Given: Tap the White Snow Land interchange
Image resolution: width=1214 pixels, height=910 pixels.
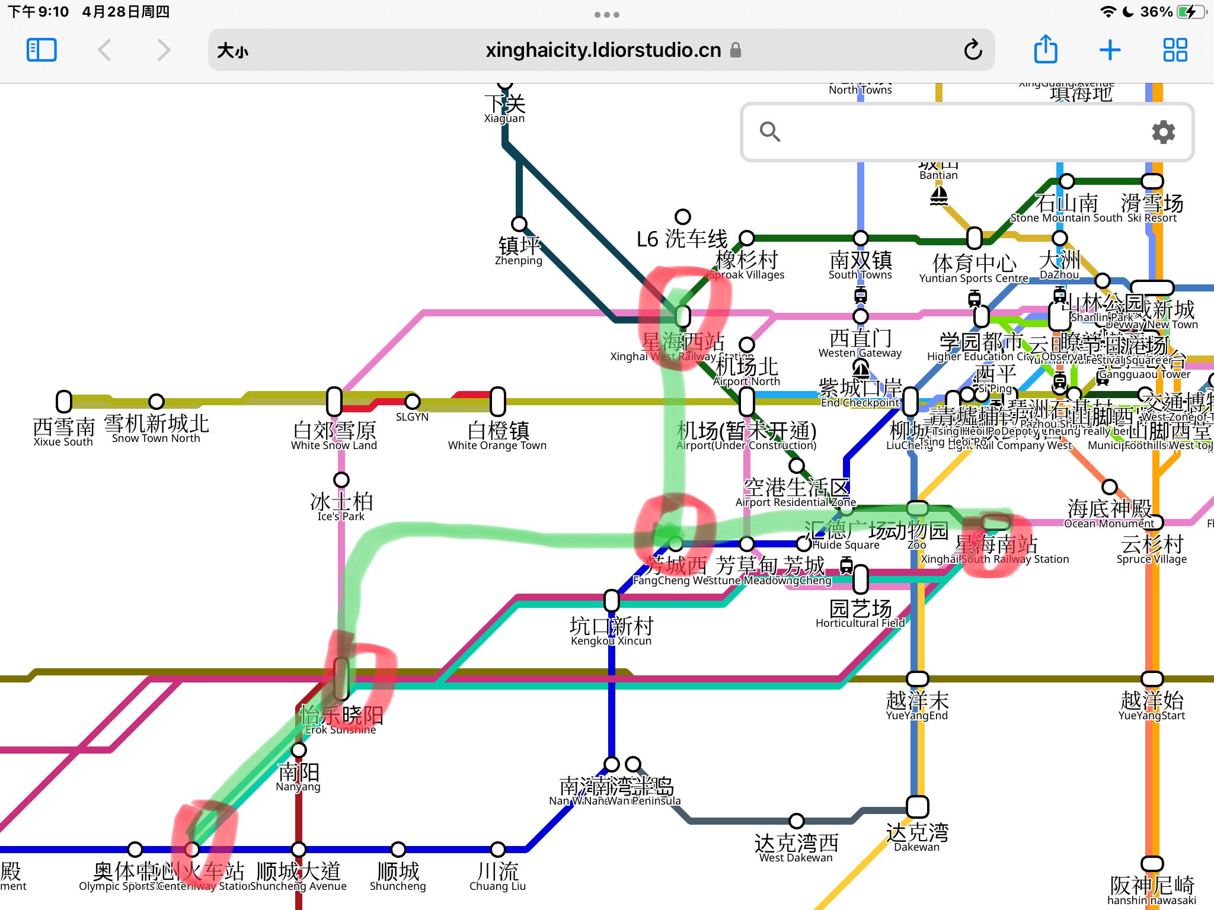Looking at the screenshot, I should tap(334, 402).
